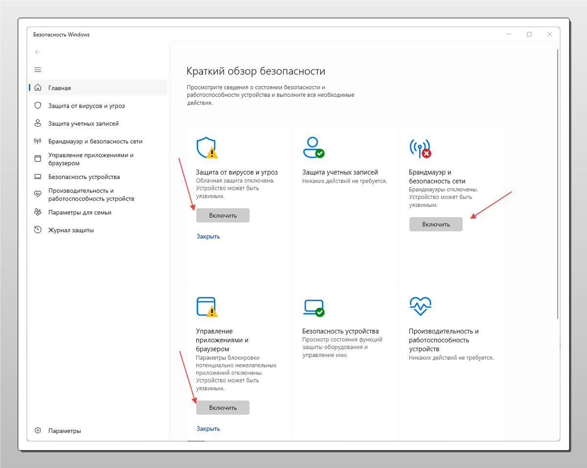Click the person icon for account protection sidebar
The height and width of the screenshot is (468, 587).
(x=38, y=123)
